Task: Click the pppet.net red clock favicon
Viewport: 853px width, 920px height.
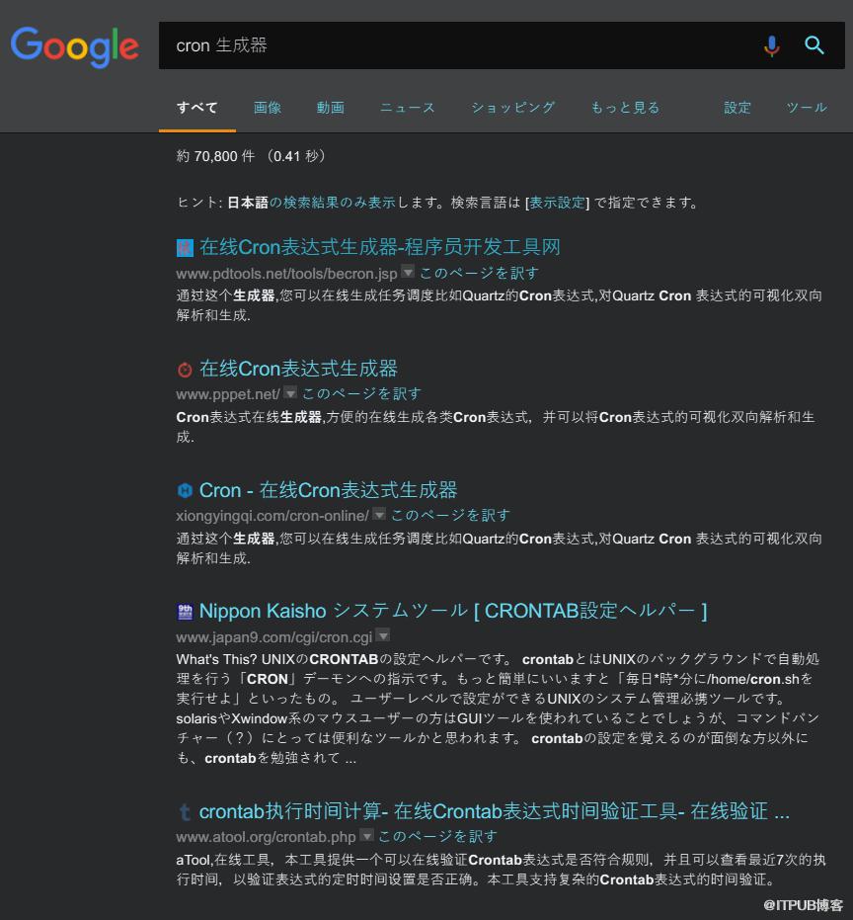Action: pyautogui.click(x=185, y=370)
